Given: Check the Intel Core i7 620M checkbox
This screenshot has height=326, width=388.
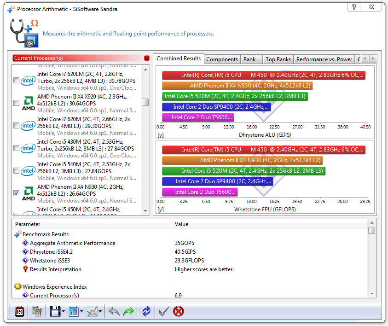Looking at the screenshot, I should 16,126.
